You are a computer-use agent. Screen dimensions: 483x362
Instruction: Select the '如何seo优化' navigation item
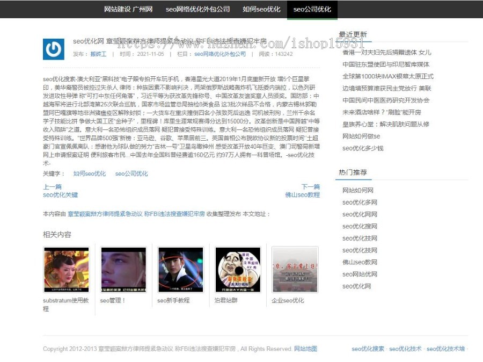pyautogui.click(x=261, y=9)
